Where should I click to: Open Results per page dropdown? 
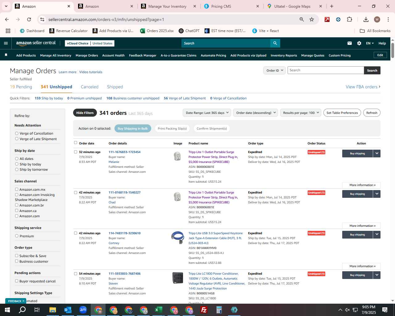tap(301, 113)
